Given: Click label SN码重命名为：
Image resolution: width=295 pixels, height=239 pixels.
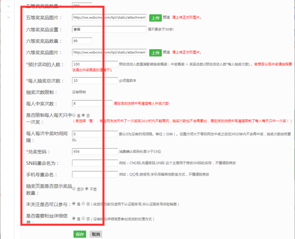Looking at the screenshot, I should pos(43,163).
